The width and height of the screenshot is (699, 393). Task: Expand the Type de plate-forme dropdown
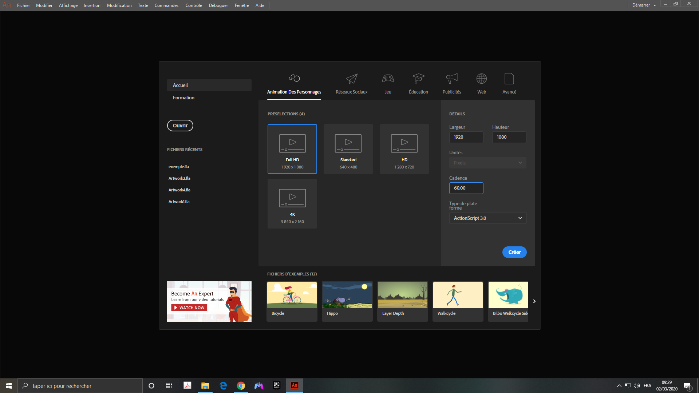click(487, 218)
